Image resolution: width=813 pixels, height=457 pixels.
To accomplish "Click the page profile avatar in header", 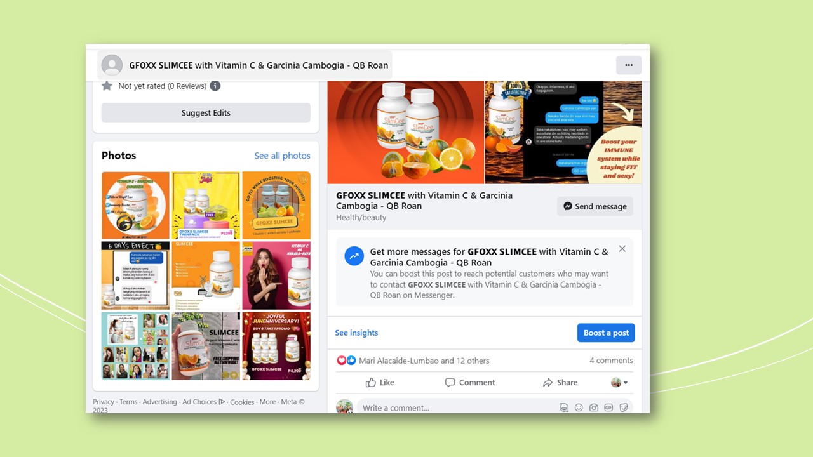I will pos(112,65).
